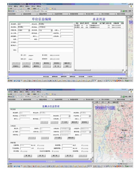Click 备注 text area in 单位信息编辑 form

pyautogui.click(x=45, y=50)
